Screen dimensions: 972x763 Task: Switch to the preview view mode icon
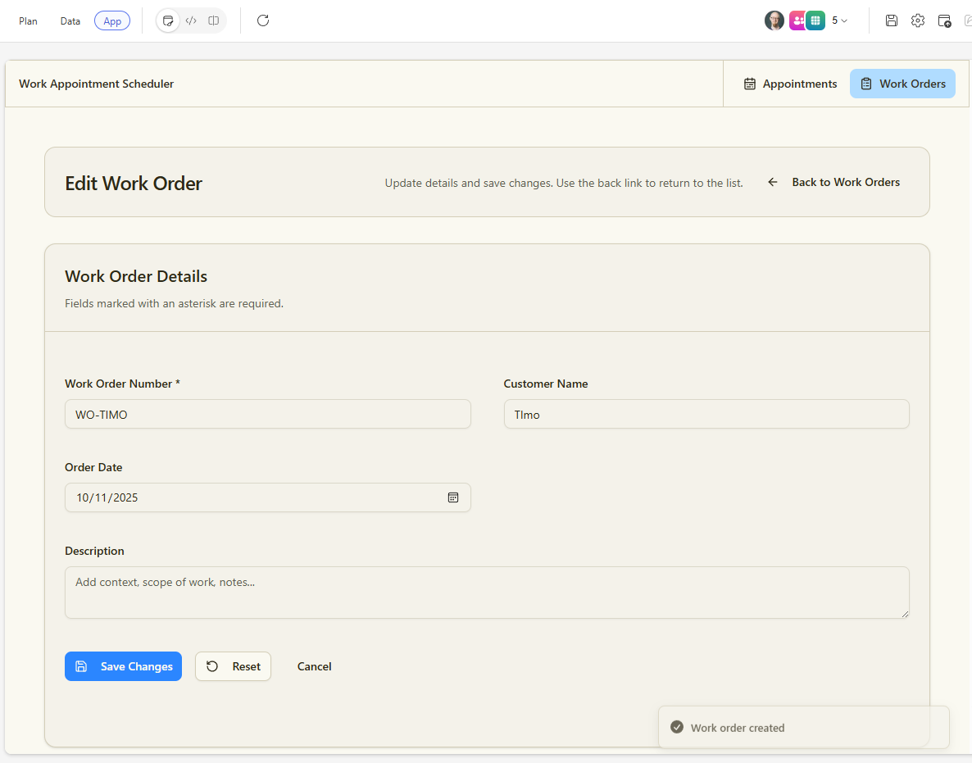[x=168, y=20]
